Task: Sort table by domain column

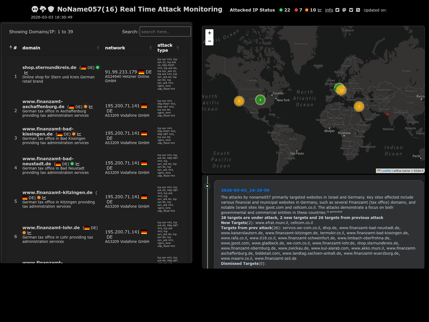Action: tap(31, 48)
